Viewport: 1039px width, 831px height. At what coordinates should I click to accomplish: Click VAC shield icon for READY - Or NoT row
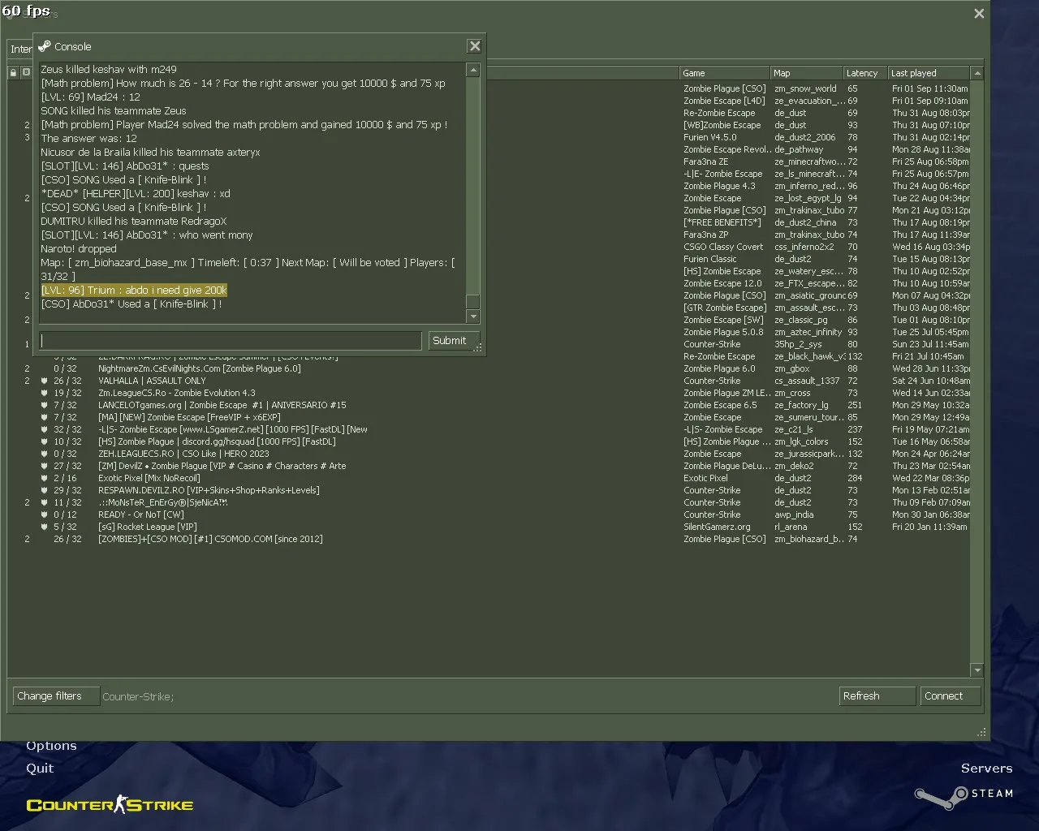tap(45, 515)
